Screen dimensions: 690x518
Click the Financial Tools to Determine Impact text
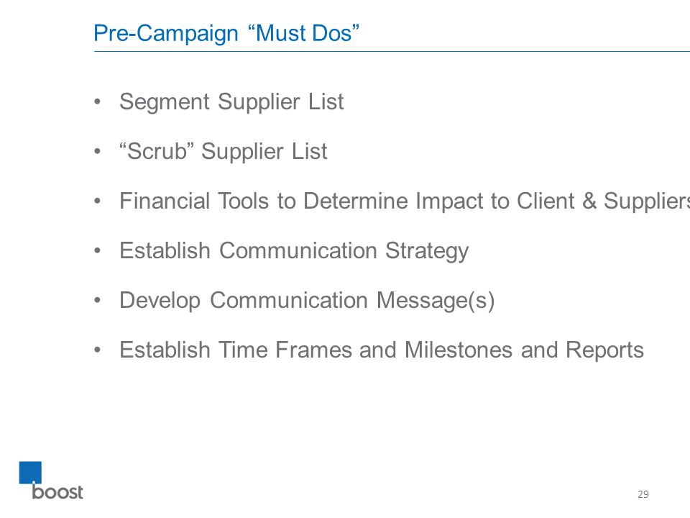pos(405,201)
